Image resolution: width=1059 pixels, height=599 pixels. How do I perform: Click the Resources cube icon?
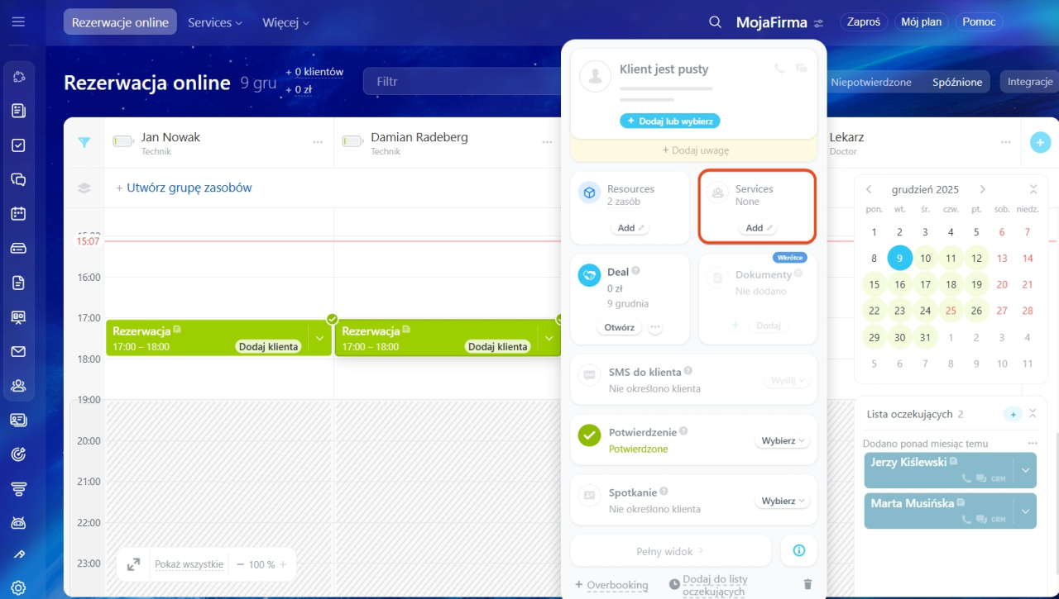click(x=589, y=193)
